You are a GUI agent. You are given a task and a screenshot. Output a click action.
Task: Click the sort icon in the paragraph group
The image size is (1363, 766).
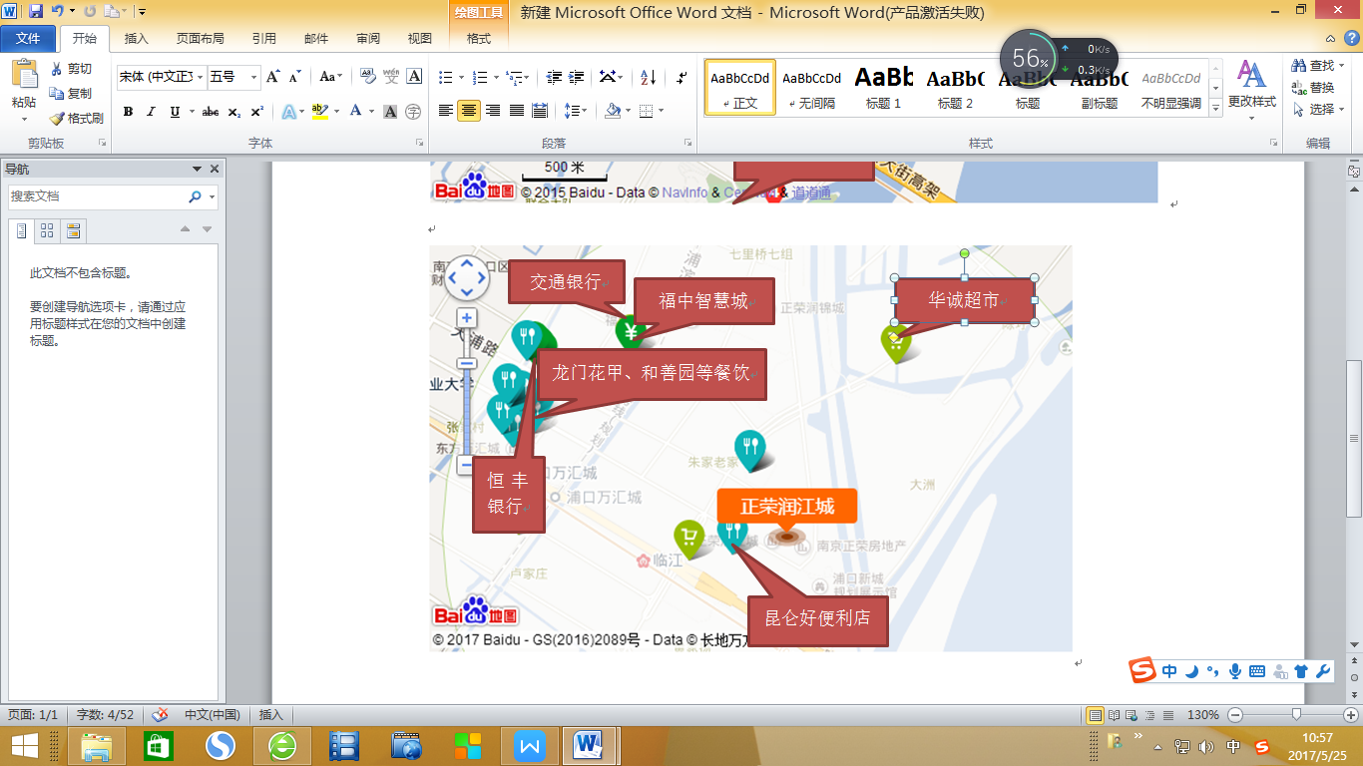(x=648, y=77)
